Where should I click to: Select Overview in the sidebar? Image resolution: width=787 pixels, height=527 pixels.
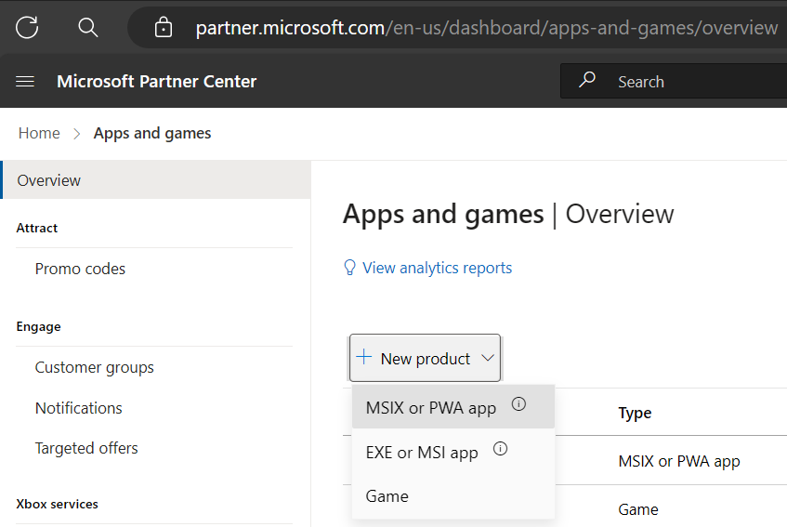pyautogui.click(x=155, y=180)
